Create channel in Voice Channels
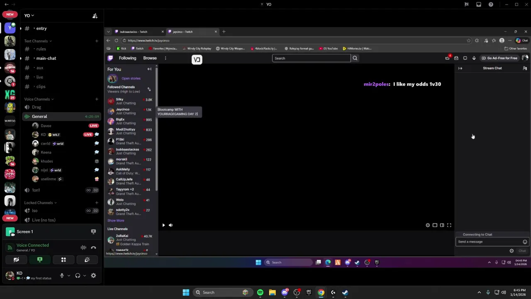Viewport: 531px width, 299px height. click(x=97, y=99)
